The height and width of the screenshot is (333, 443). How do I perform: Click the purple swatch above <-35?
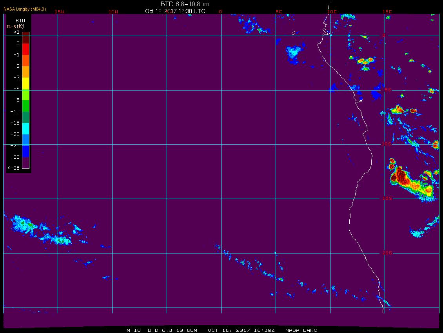[x=26, y=163]
